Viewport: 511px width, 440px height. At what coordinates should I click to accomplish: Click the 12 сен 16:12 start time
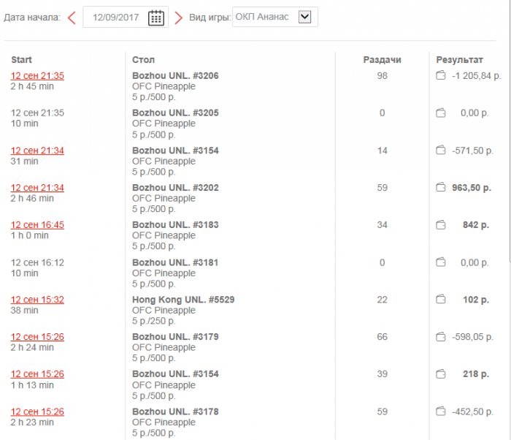pos(37,262)
